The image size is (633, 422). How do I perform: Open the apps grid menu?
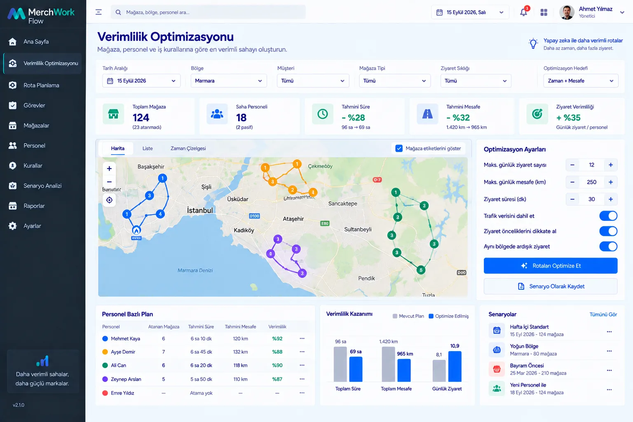tap(544, 12)
